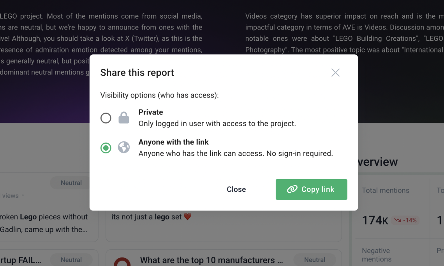The height and width of the screenshot is (266, 444).
Task: Click the lock icon beside Private
Action: tap(124, 118)
